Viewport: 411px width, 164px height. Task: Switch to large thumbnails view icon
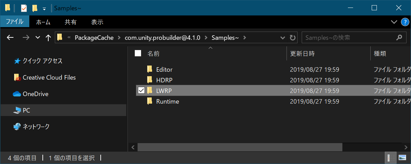click(x=402, y=158)
